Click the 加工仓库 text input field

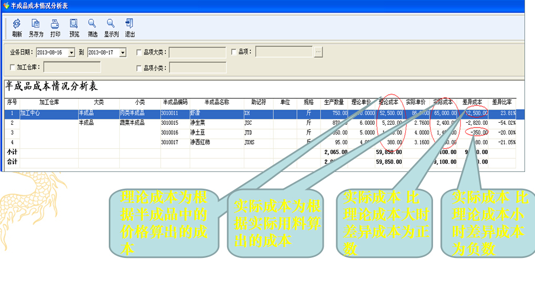click(72, 68)
